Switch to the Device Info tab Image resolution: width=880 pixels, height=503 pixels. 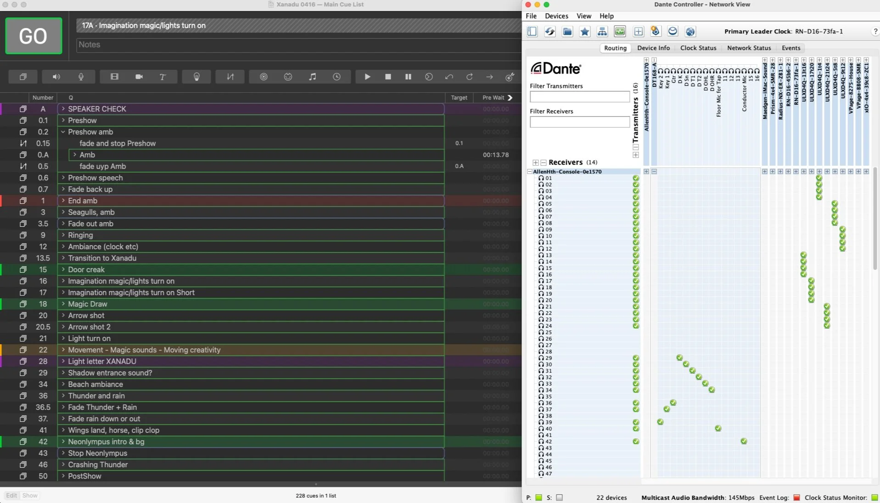[653, 48]
